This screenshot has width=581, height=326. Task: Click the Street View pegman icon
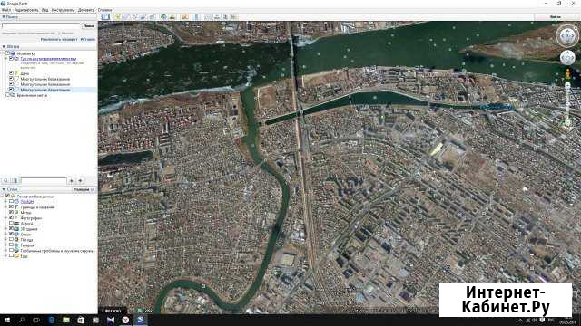[x=567, y=74]
